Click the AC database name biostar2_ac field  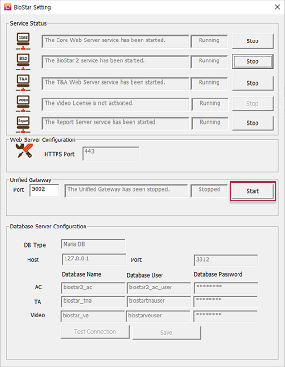tap(93, 288)
